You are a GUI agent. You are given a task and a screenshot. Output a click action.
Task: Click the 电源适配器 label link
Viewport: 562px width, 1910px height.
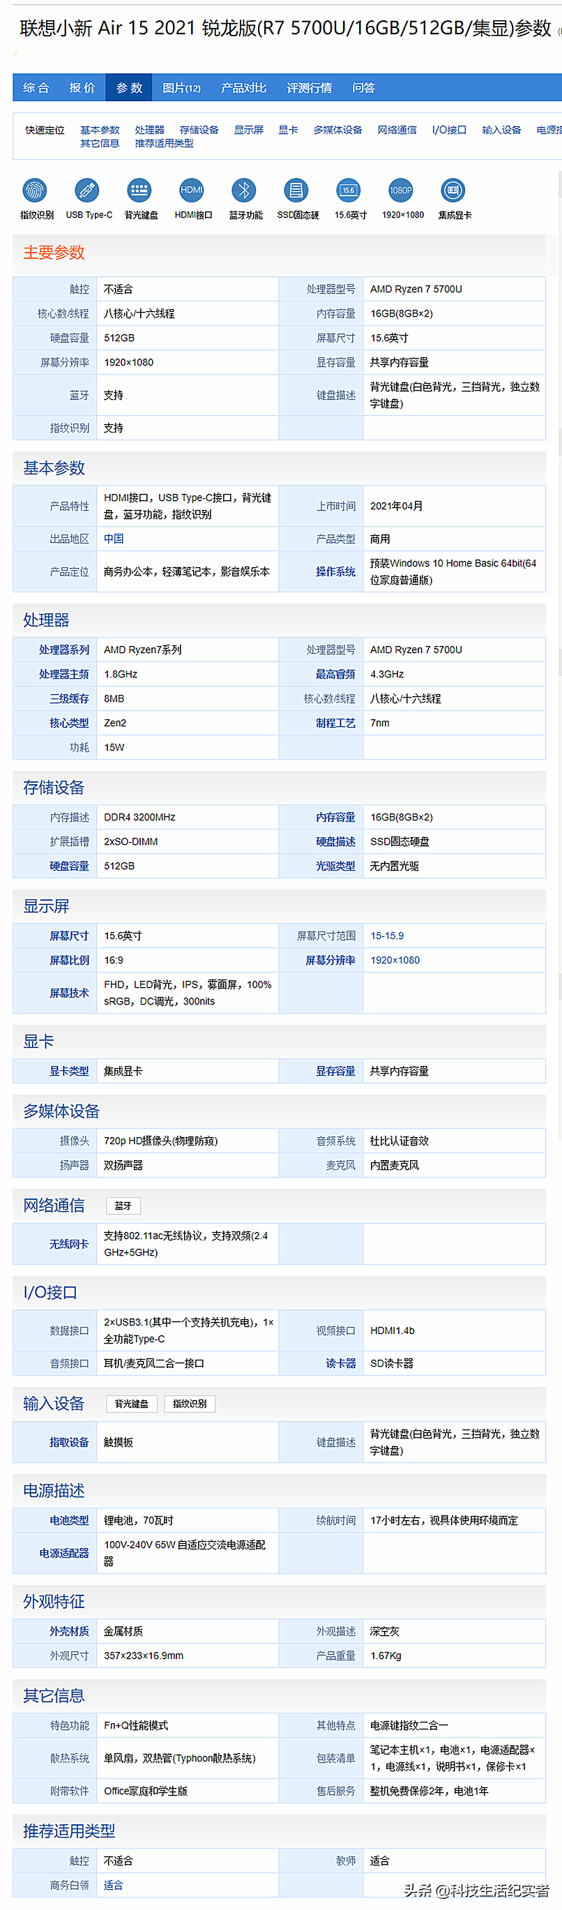click(63, 1554)
